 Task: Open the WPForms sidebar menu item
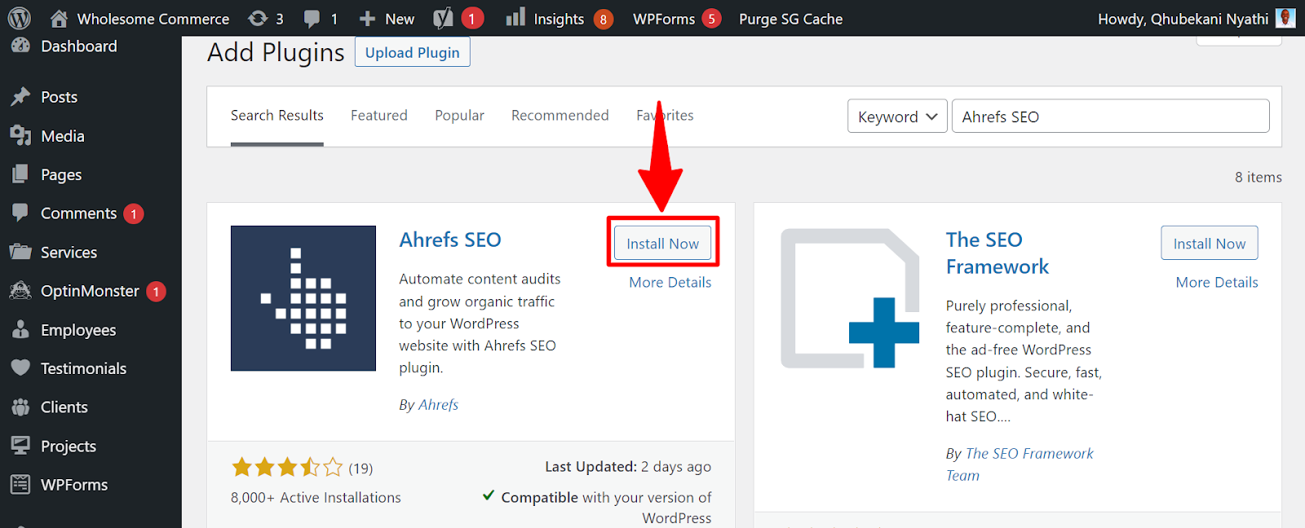pos(74,485)
